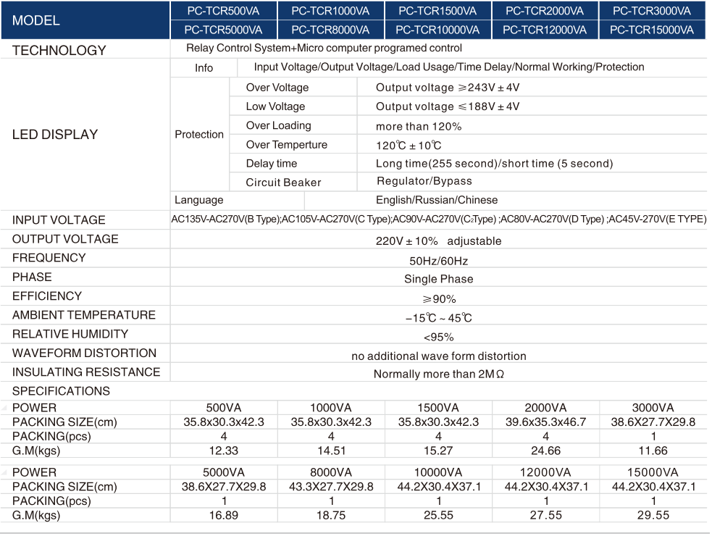Click the Normally more than 2MΩ text
Image resolution: width=712 pixels, height=536 pixels.
pos(438,374)
